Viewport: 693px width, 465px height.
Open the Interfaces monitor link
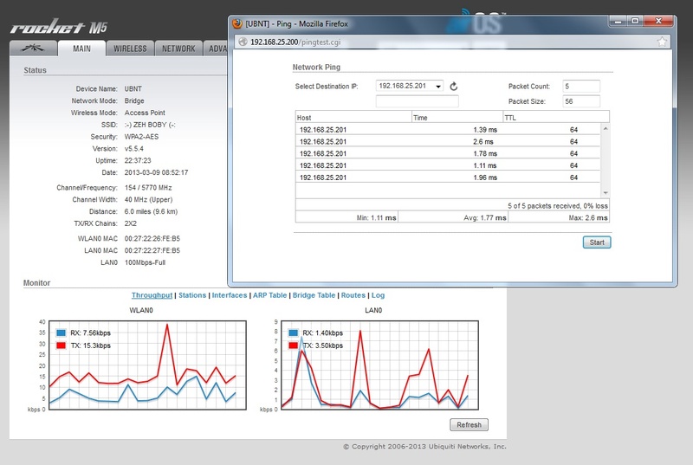coord(230,295)
